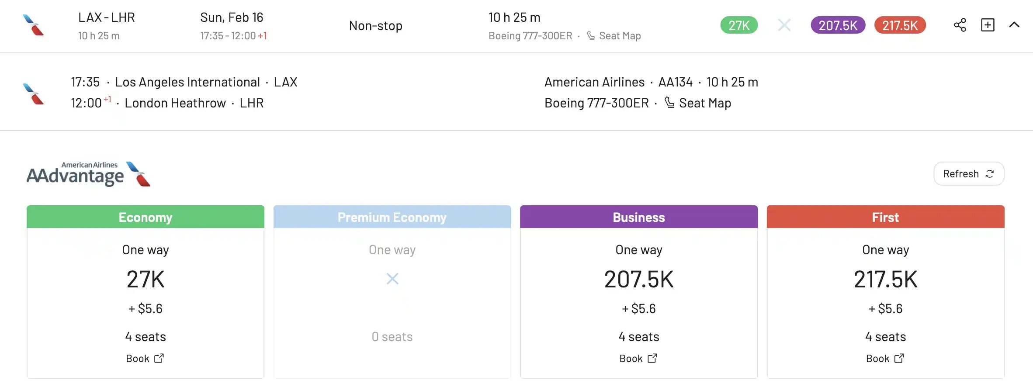Screen dimensions: 1033x387
Task: Select the Economy header tab
Action: coord(146,217)
